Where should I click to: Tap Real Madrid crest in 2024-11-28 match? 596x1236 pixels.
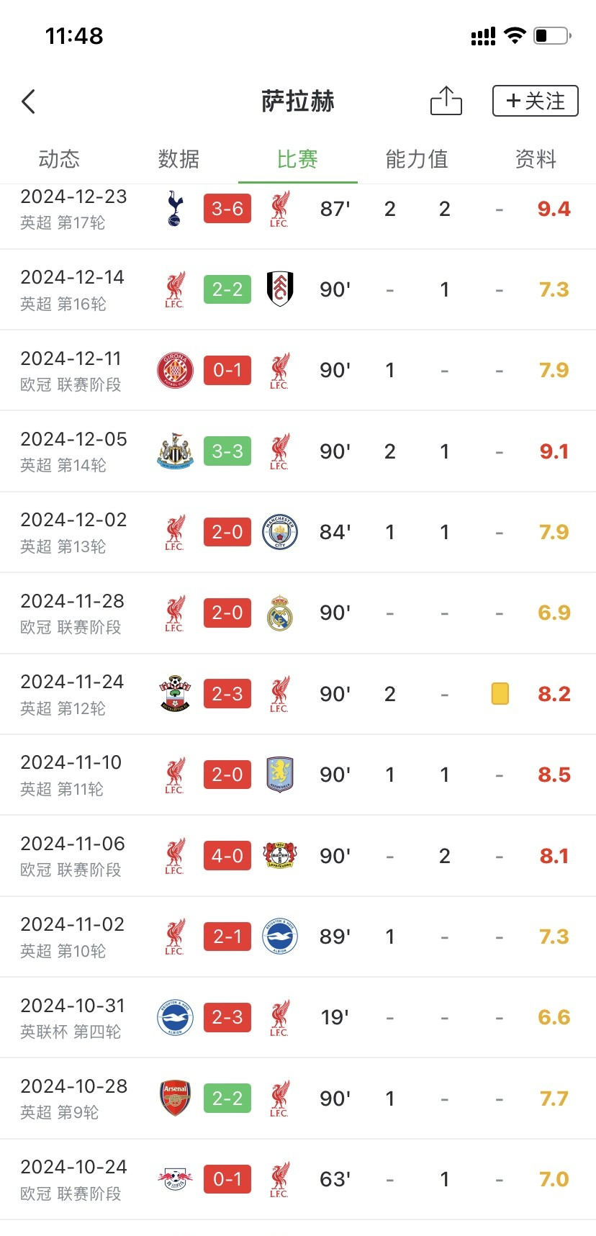click(280, 613)
